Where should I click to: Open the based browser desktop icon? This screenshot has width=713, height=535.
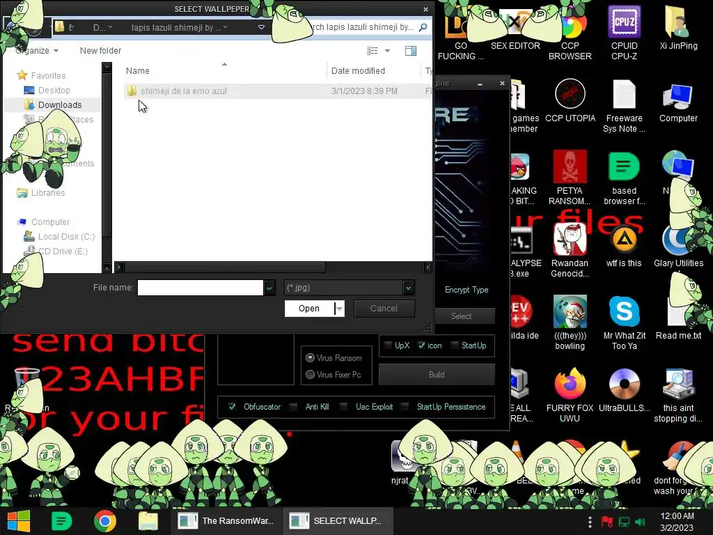click(x=624, y=178)
